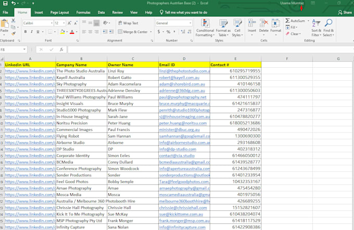Viewport: 354px width, 230px height.
Task: Open Conditional Formatting menu
Action: coord(205,28)
